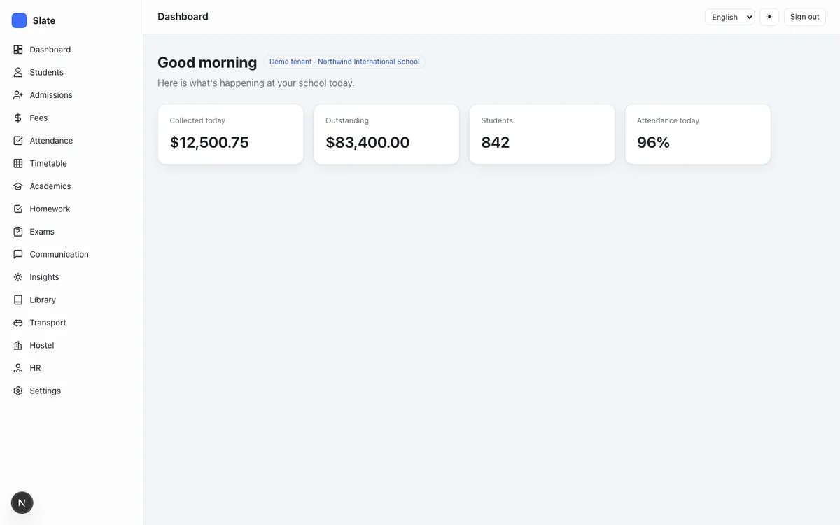The height and width of the screenshot is (525, 840).
Task: Open the Fees page
Action: 38,118
